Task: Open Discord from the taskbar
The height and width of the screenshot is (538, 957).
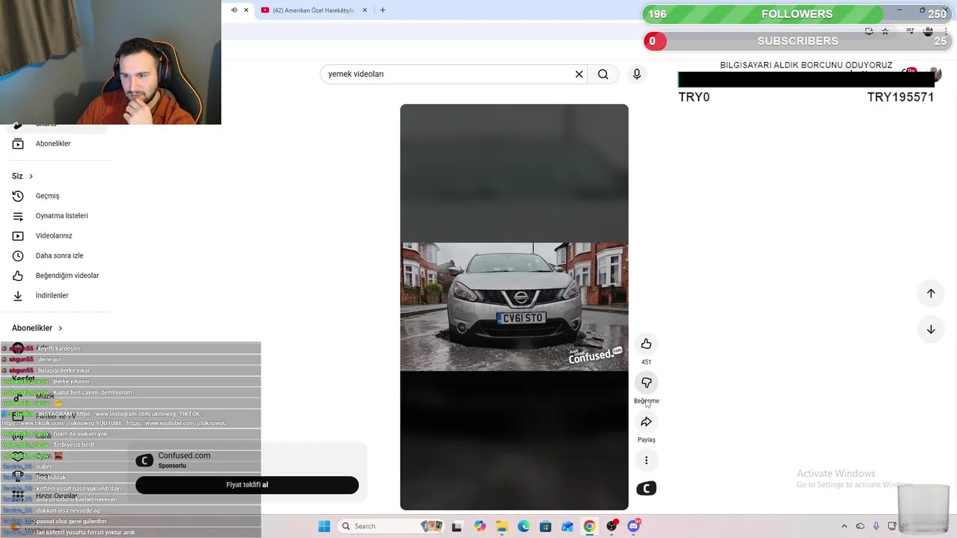Action: click(634, 526)
